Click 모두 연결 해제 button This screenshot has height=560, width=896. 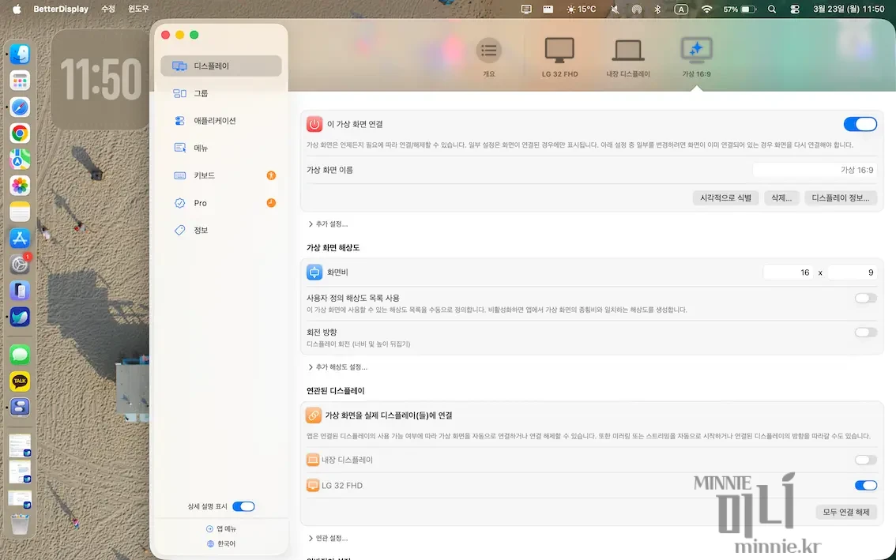point(845,512)
